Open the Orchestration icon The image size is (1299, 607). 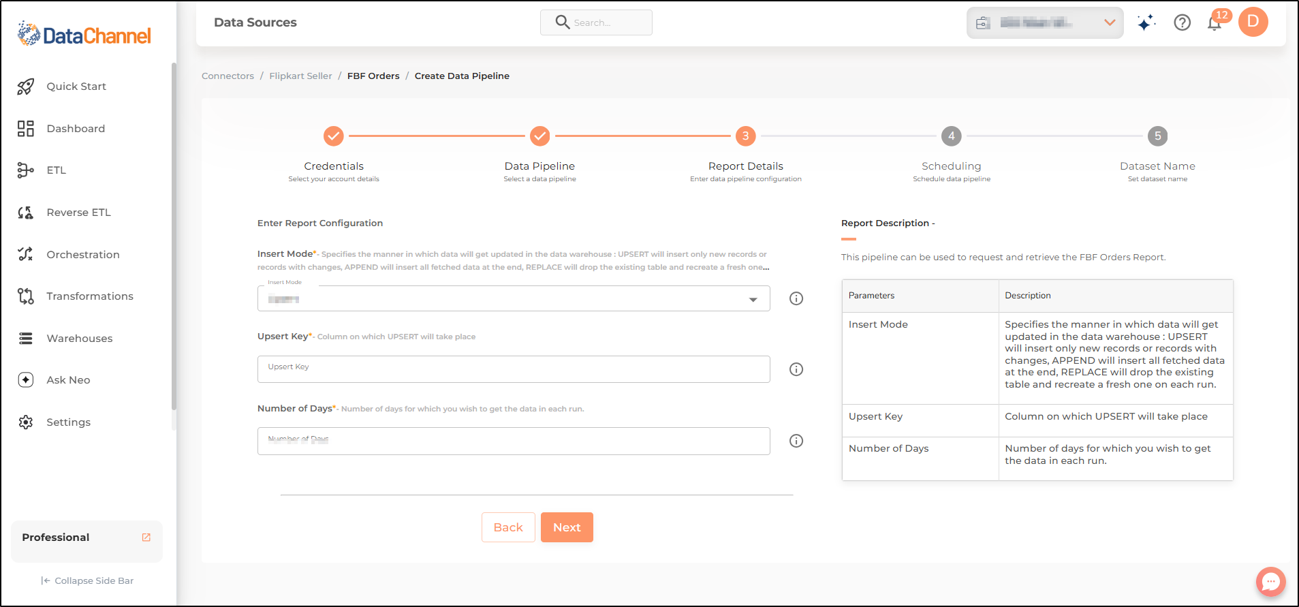26,254
